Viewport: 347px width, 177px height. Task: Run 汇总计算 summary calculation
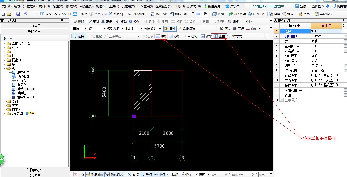pyautogui.click(x=62, y=14)
